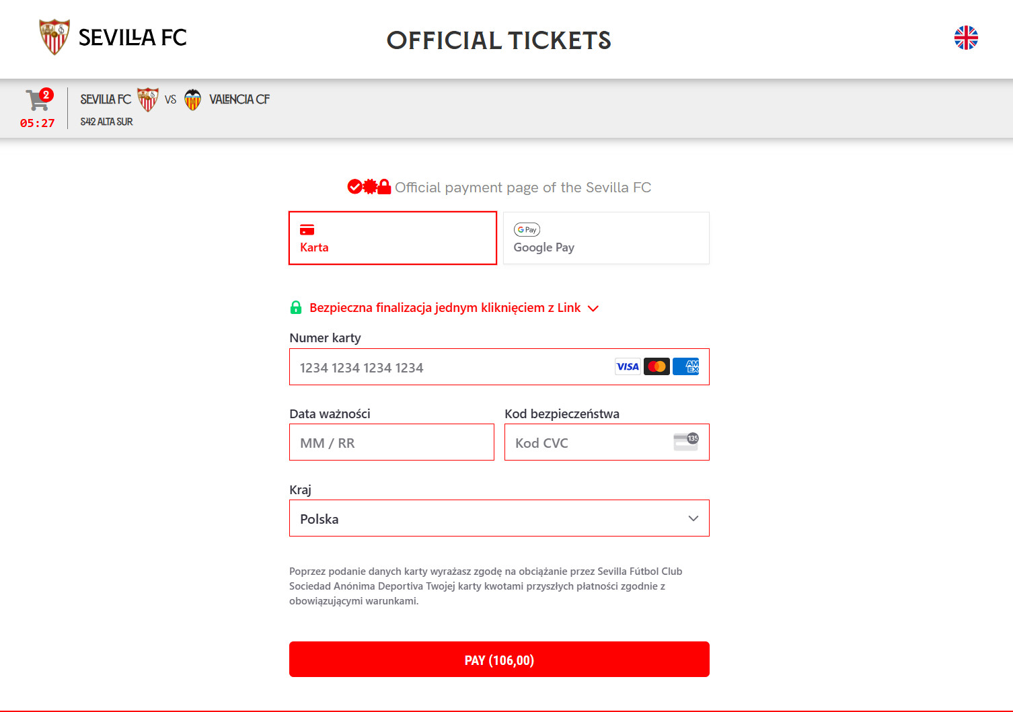
Task: Click the Valencia CF crest badge
Action: [x=193, y=100]
